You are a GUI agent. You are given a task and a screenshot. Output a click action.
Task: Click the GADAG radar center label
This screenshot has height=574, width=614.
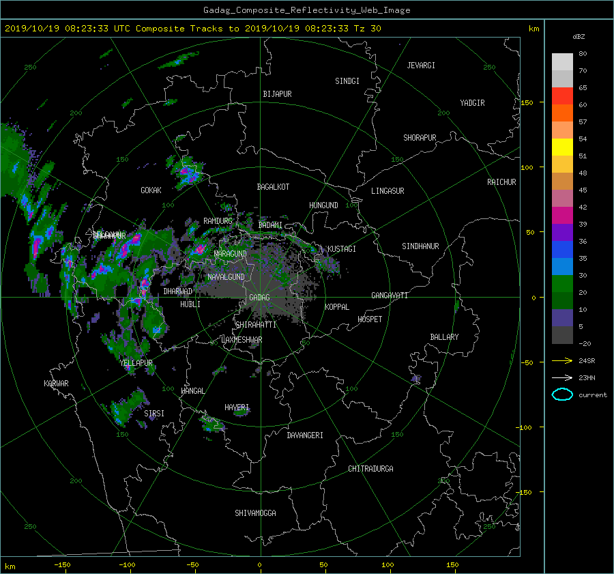(x=259, y=298)
